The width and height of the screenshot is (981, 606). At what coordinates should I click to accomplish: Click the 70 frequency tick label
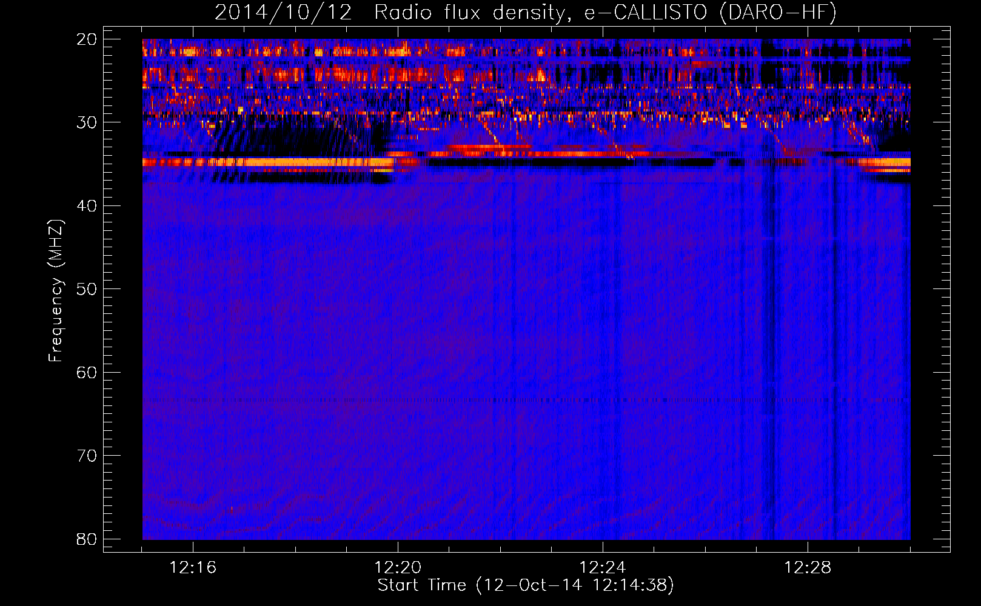tap(87, 456)
